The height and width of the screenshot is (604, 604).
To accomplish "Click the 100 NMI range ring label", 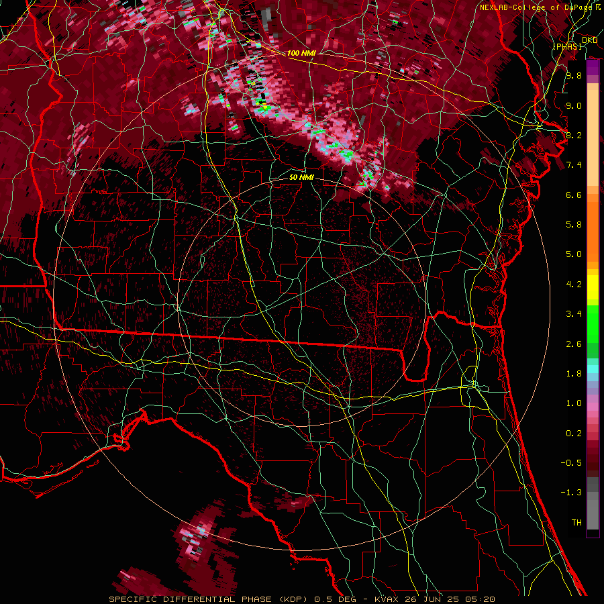I will (x=301, y=53).
